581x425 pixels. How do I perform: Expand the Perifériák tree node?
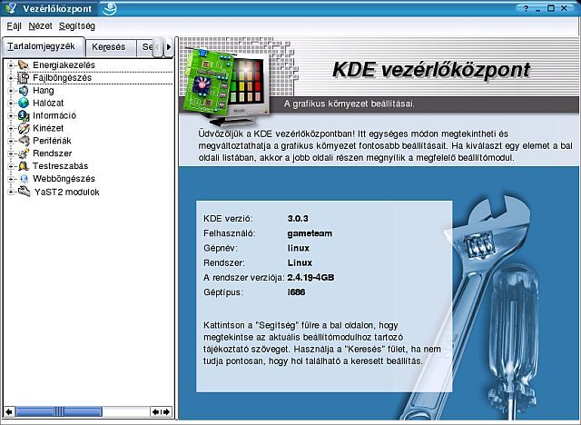point(10,141)
